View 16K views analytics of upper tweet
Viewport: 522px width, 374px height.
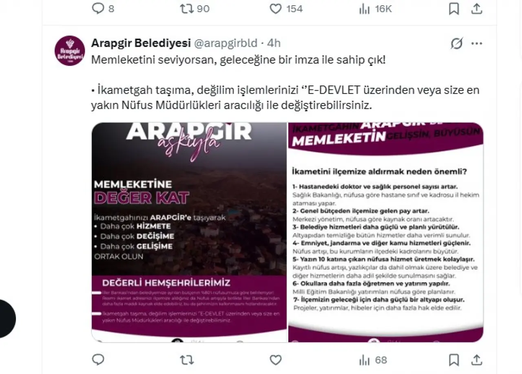[x=375, y=9]
